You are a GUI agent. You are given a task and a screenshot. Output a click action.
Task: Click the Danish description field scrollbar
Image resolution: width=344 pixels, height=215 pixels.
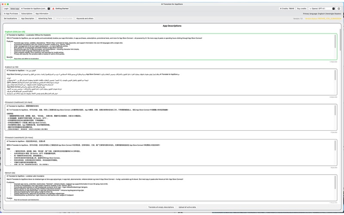[335, 182]
